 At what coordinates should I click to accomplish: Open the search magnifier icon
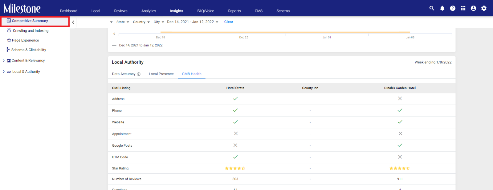pos(432,8)
